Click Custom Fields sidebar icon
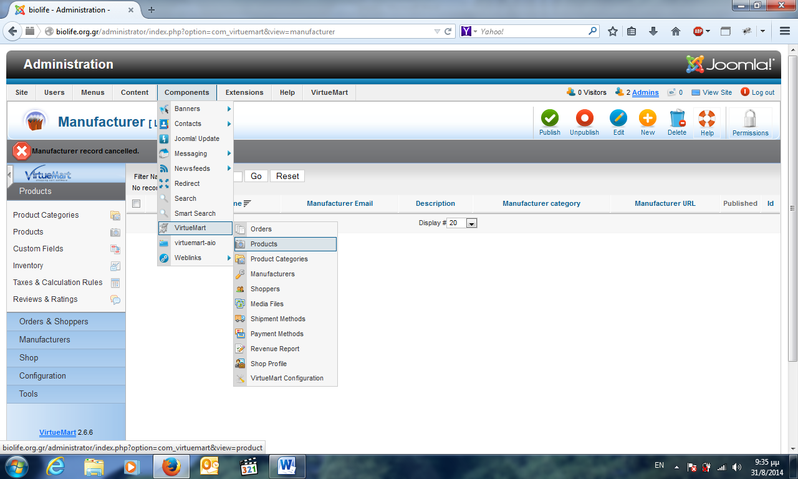This screenshot has height=479, width=798. (x=115, y=249)
